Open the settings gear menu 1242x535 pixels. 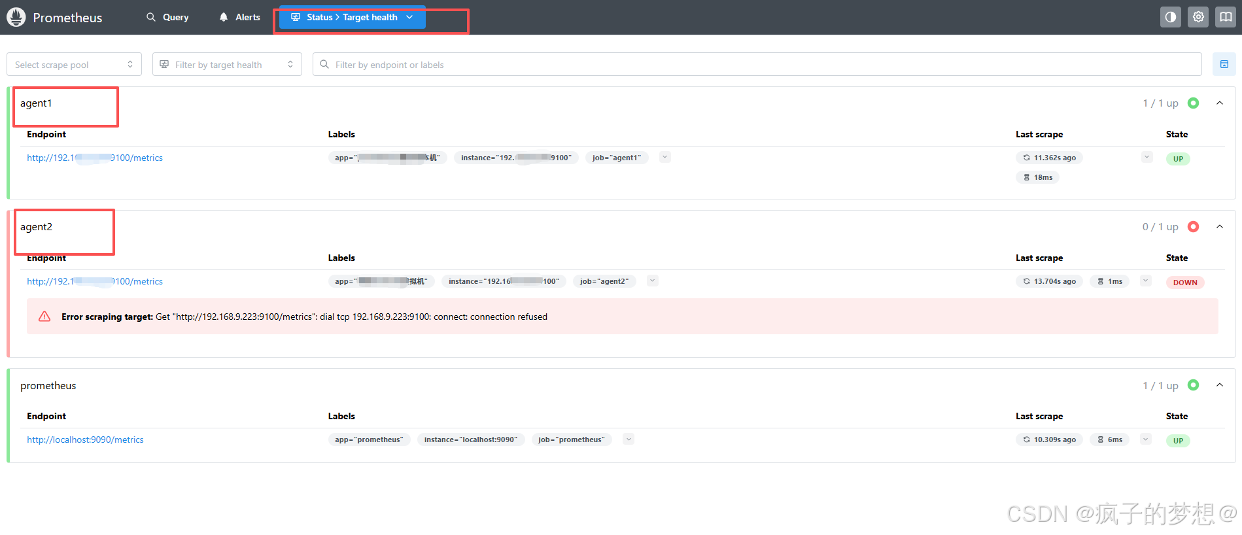click(1198, 17)
